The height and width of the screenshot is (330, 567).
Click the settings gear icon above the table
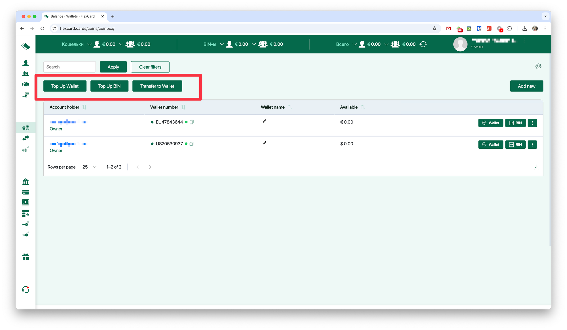point(538,66)
